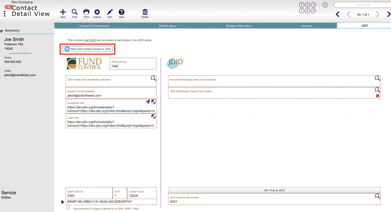Image resolution: width=391 pixels, height=212 pixels.
Task: Open Help question mark icon
Action: coord(121,13)
